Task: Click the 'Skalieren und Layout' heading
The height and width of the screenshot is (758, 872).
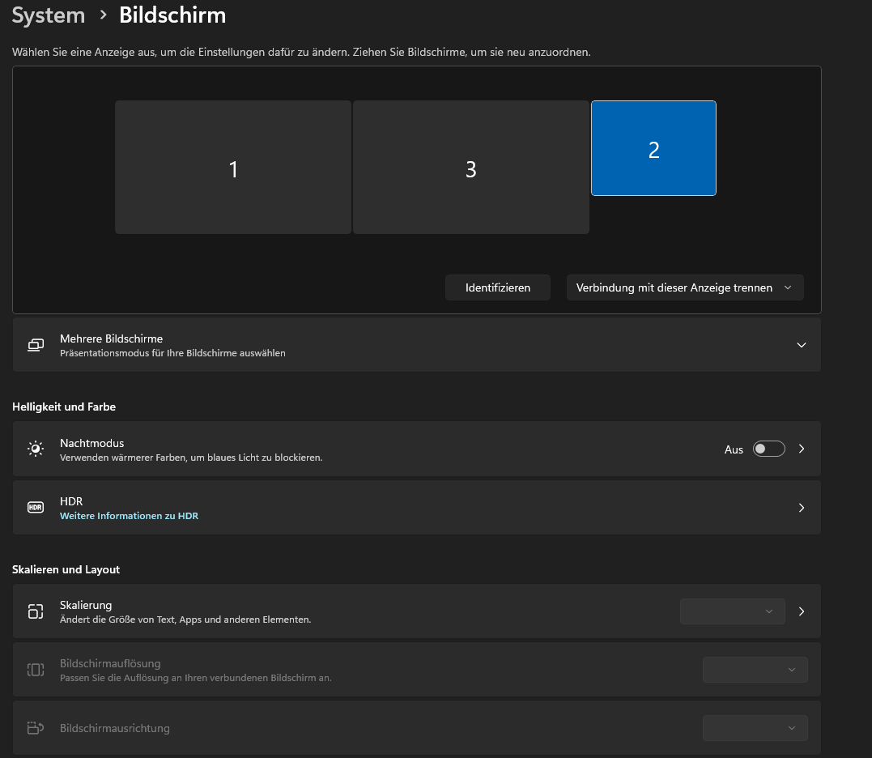Action: 66,569
